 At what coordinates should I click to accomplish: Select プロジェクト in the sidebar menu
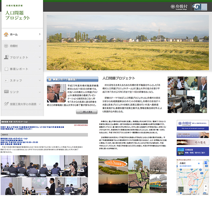pyautogui.click(x=22, y=57)
